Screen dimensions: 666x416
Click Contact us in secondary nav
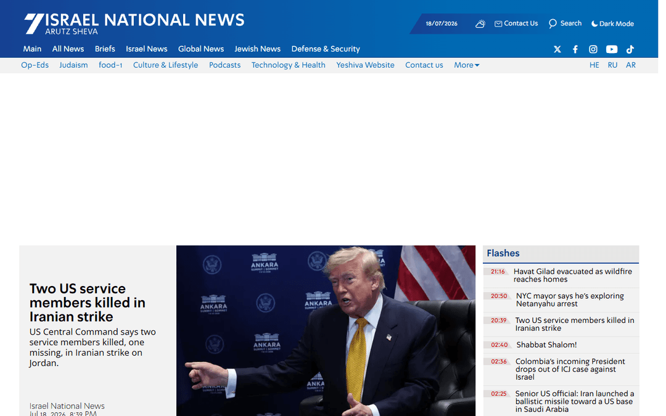424,65
